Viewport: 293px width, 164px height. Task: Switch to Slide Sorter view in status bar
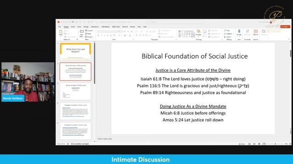pos(255,144)
